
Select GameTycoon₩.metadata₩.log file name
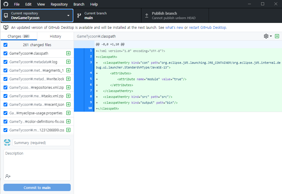[33, 62]
